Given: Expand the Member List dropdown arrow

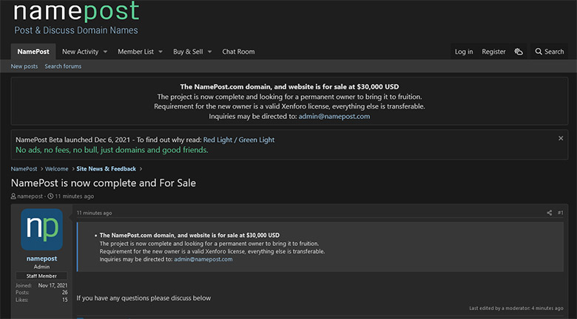Looking at the screenshot, I should (x=161, y=52).
